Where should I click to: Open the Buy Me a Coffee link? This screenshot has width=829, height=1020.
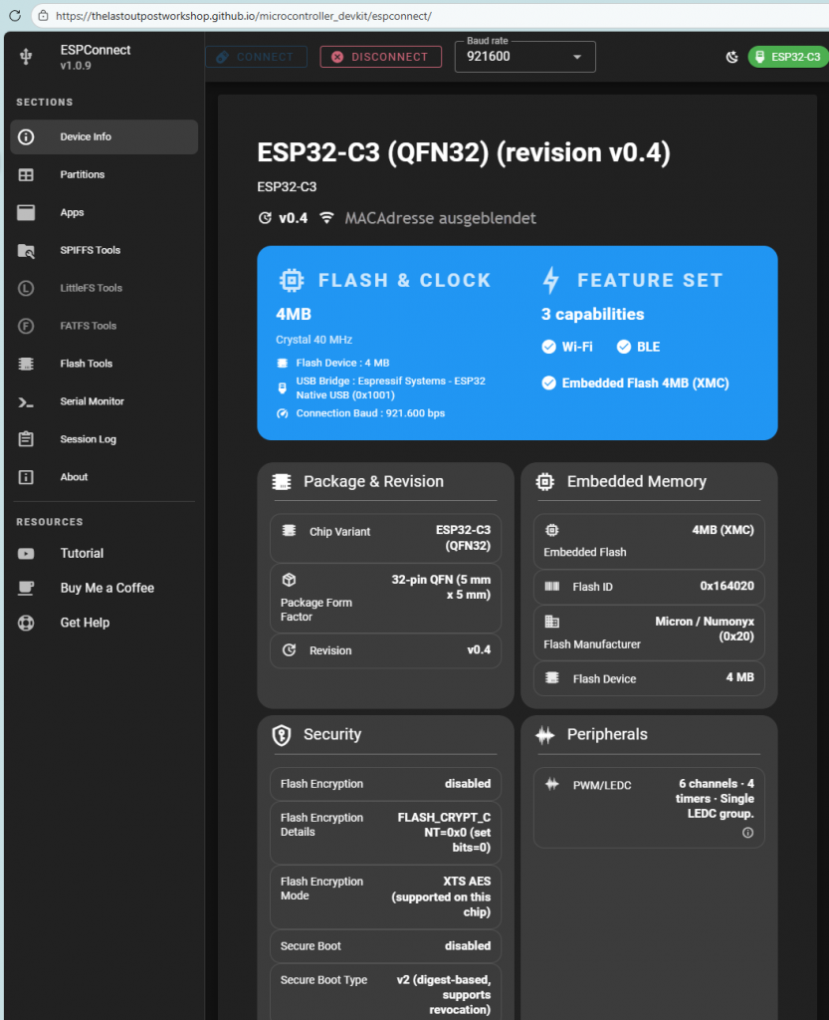[106, 589]
